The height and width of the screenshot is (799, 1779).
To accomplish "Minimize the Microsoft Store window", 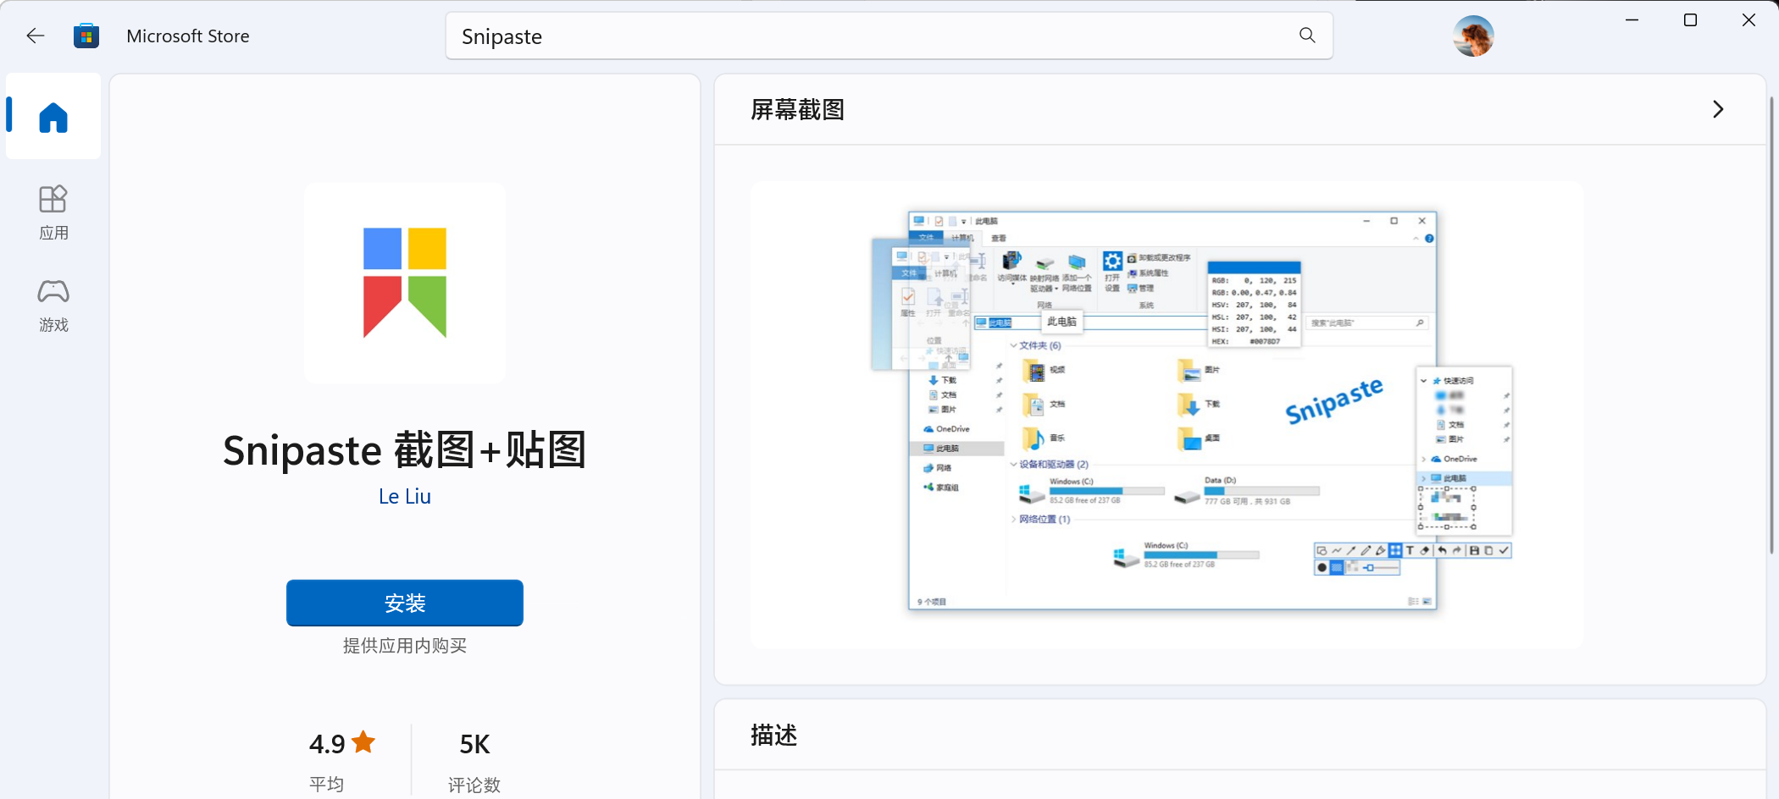I will (1632, 20).
